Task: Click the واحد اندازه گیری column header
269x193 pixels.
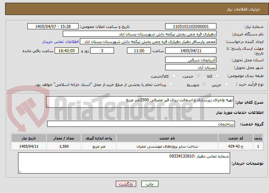Action: point(99,138)
